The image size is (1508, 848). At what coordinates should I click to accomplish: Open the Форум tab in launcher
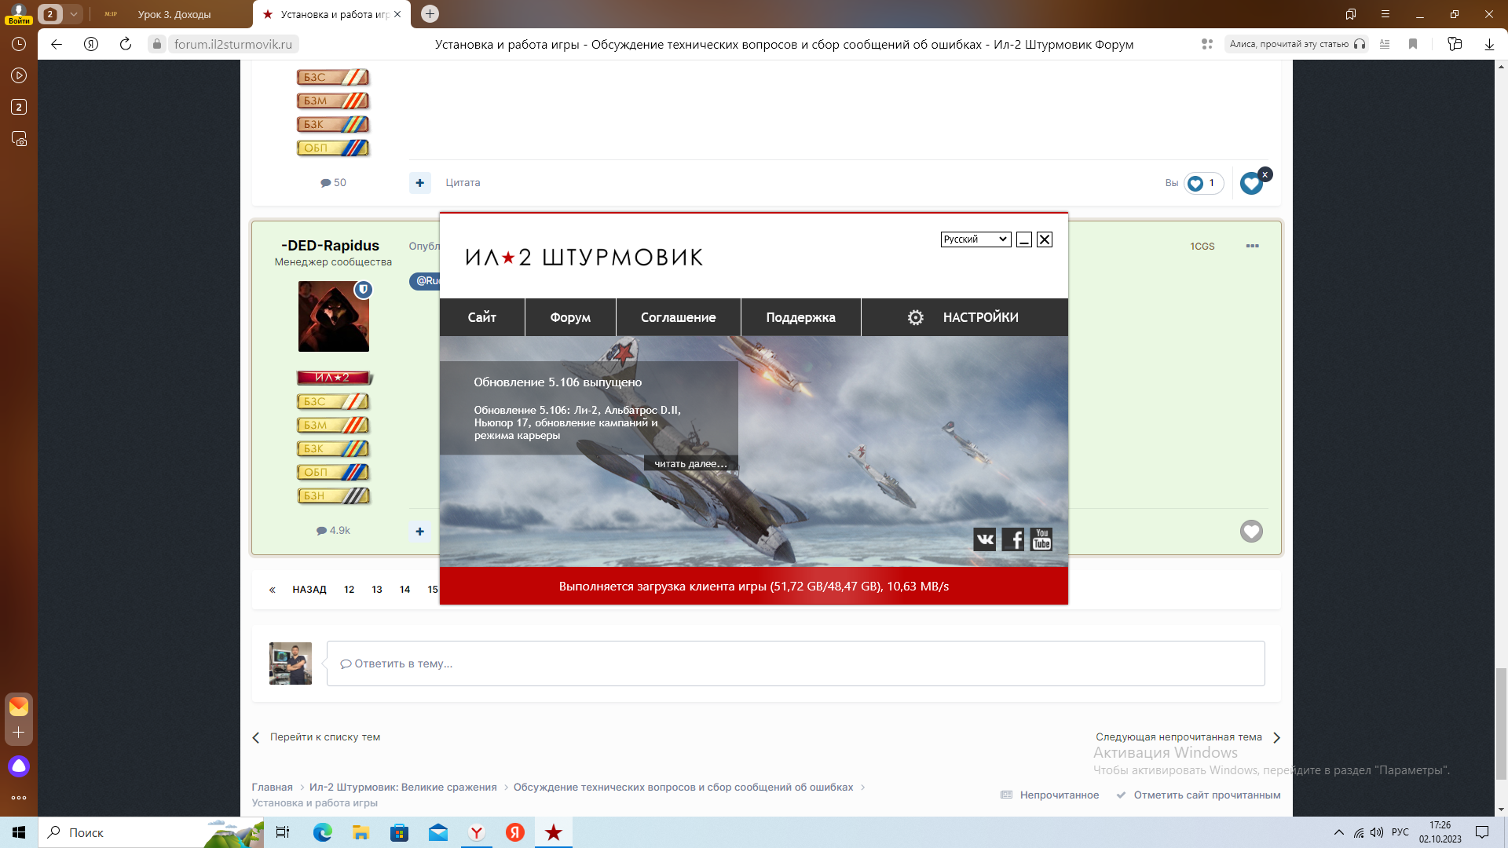[570, 317]
